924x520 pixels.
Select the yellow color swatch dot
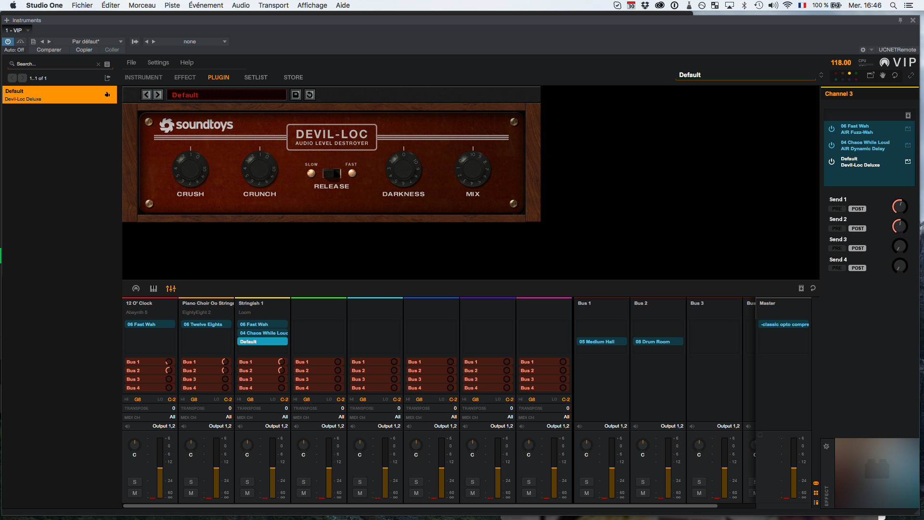pos(849,73)
